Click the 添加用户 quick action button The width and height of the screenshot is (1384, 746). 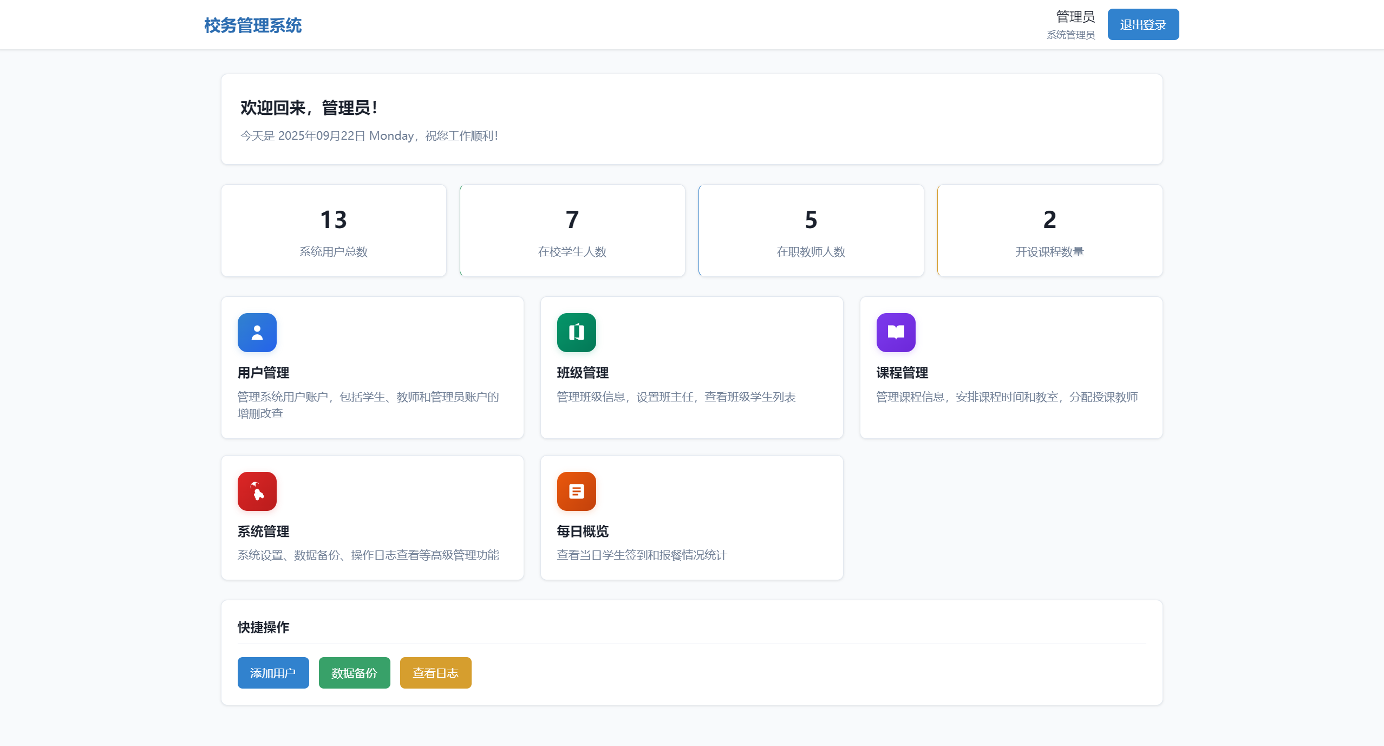(273, 672)
